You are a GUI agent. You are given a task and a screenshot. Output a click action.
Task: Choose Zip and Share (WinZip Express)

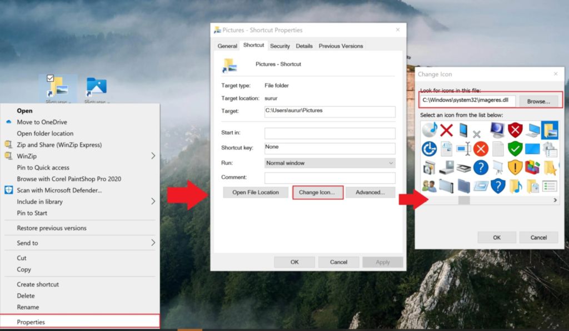[59, 145]
